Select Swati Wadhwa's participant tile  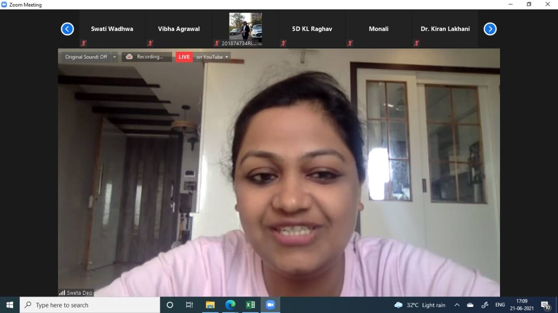pyautogui.click(x=112, y=29)
